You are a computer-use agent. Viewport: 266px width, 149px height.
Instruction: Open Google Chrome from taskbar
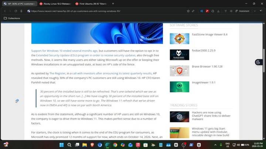click(x=115, y=145)
